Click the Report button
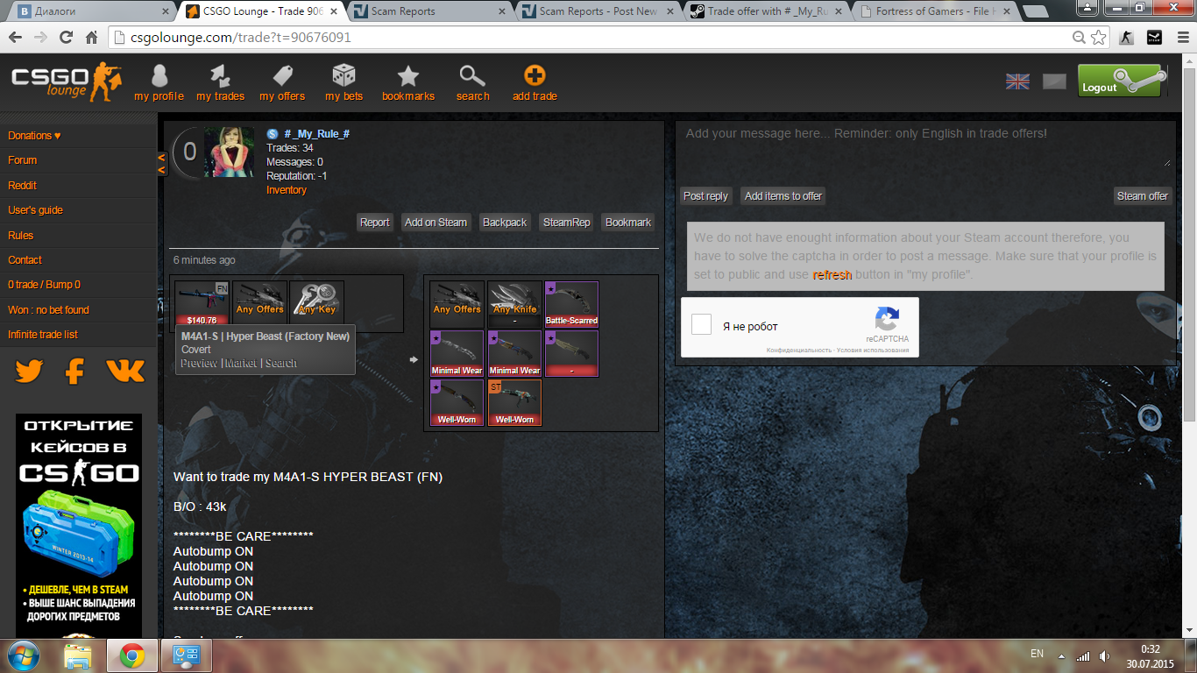The image size is (1197, 673). click(x=374, y=223)
